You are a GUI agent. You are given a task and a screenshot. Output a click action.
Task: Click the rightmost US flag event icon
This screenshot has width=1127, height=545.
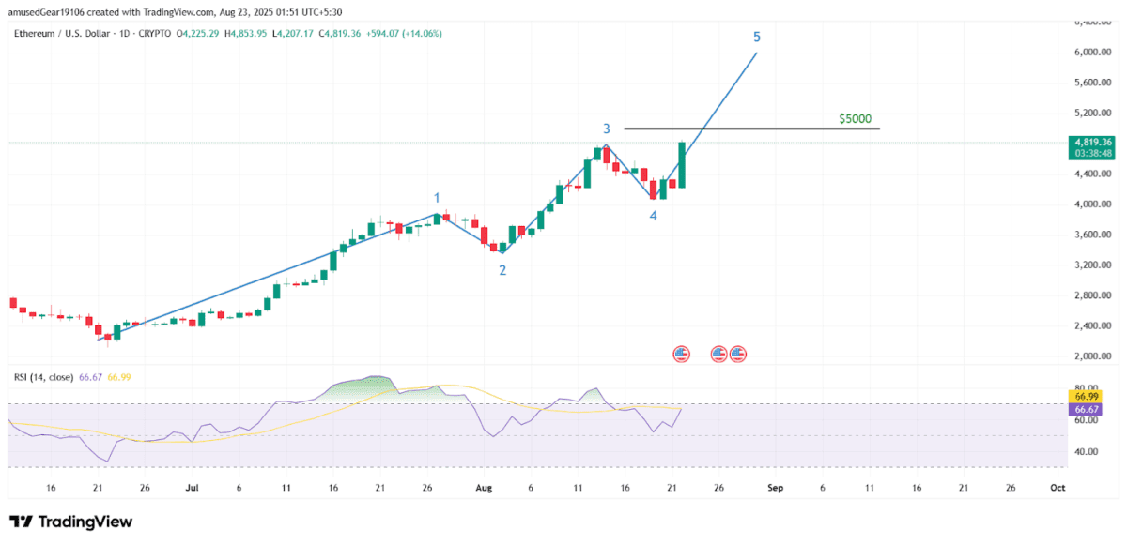pos(738,354)
